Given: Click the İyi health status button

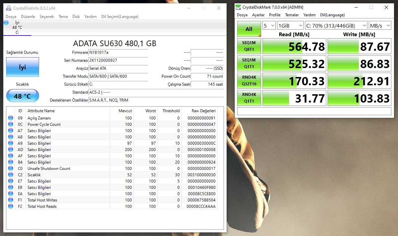Looking at the screenshot, I should pos(23,67).
